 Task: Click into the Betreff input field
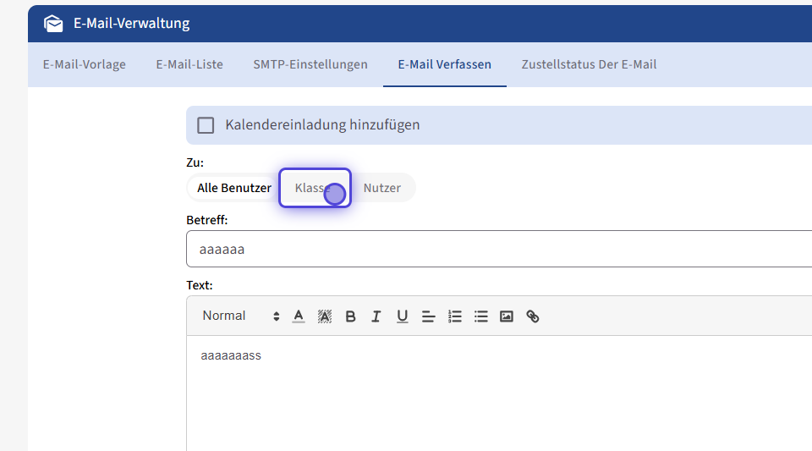pyautogui.click(x=499, y=250)
